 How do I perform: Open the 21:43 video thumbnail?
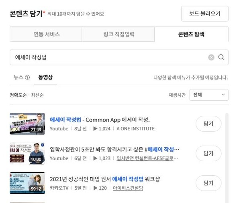point(27,124)
